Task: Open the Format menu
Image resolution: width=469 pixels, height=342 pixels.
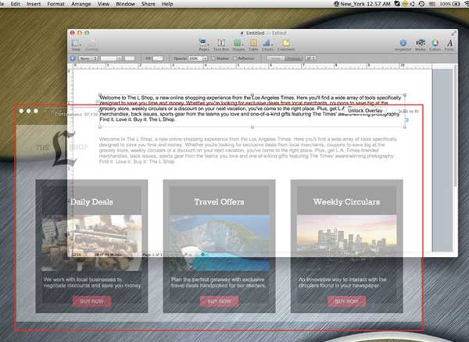Action: (56, 4)
